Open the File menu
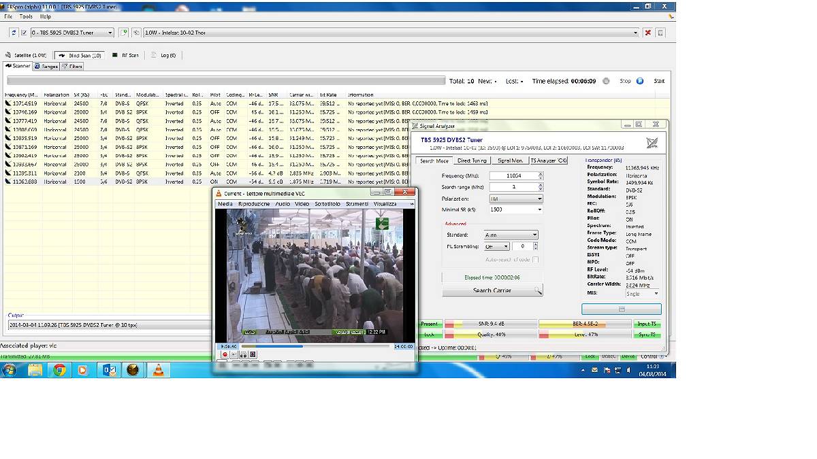The width and height of the screenshot is (817, 459). click(8, 16)
